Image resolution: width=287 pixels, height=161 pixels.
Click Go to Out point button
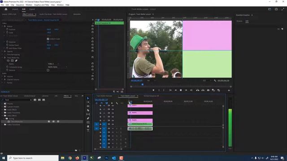coord(191,90)
